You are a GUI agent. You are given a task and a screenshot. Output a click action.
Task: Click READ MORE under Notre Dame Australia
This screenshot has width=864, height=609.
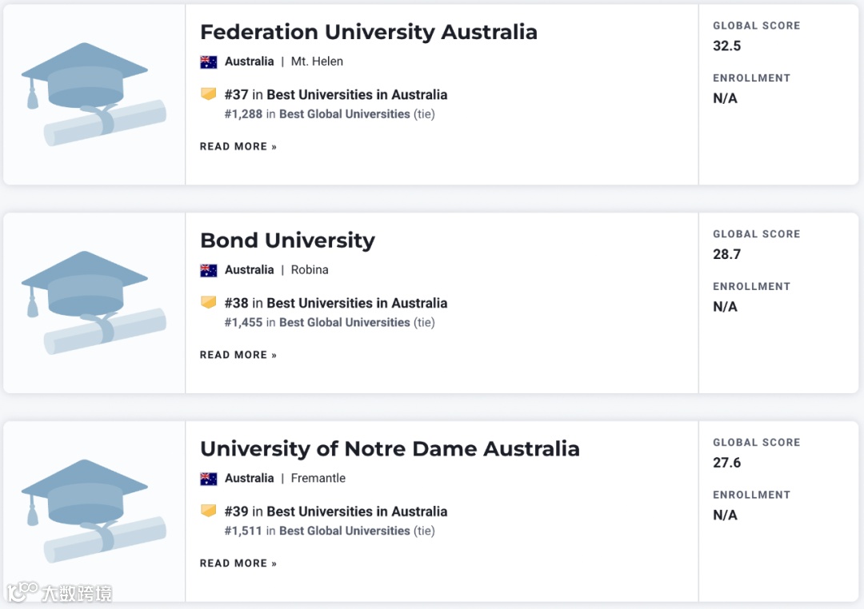[x=238, y=564]
